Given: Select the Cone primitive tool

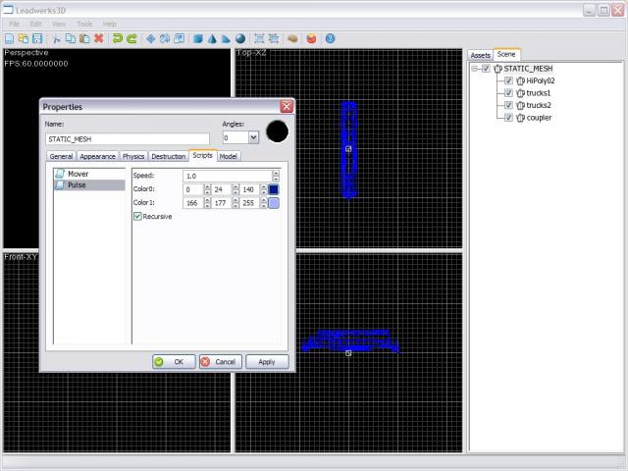Looking at the screenshot, I should [213, 38].
